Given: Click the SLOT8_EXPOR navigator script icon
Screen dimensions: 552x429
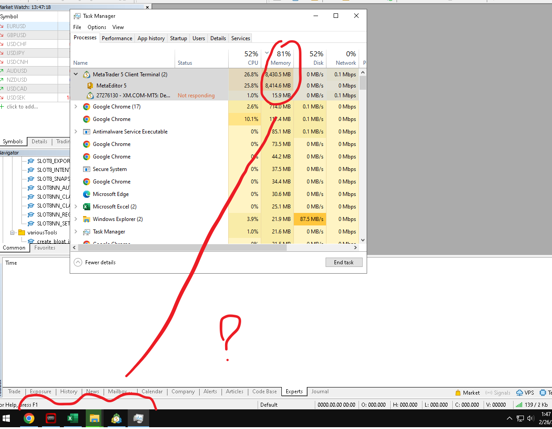Looking at the screenshot, I should pyautogui.click(x=31, y=161).
